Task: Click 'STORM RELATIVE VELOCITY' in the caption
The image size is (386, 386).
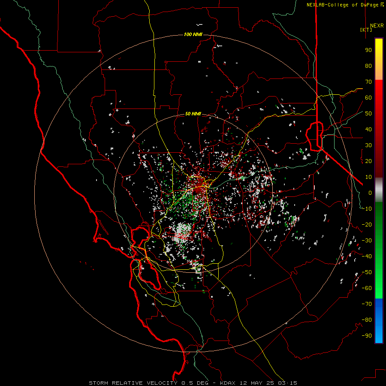Action: click(x=133, y=383)
